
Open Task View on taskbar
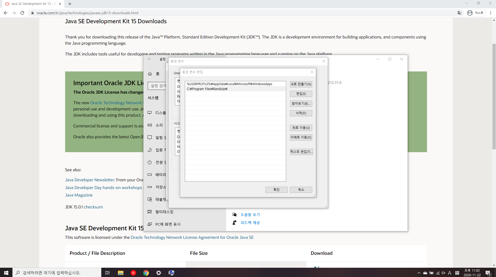[108, 273]
